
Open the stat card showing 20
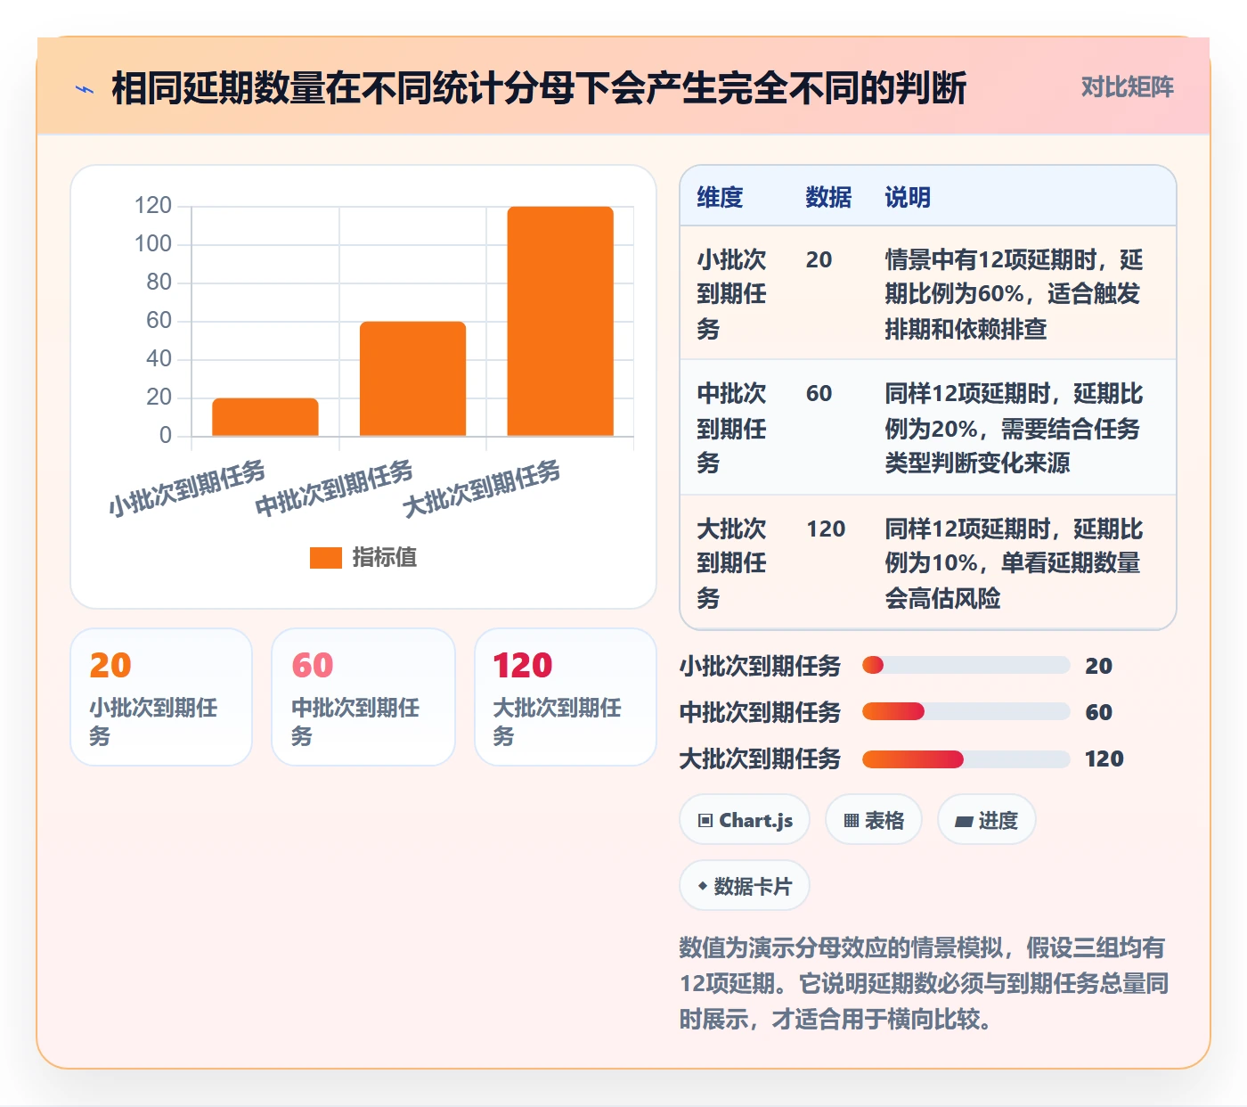tap(161, 697)
